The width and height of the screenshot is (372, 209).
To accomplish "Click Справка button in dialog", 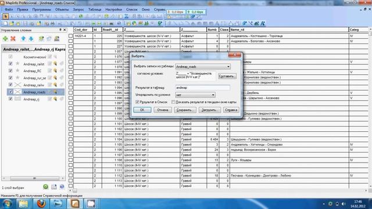I will 231,110.
